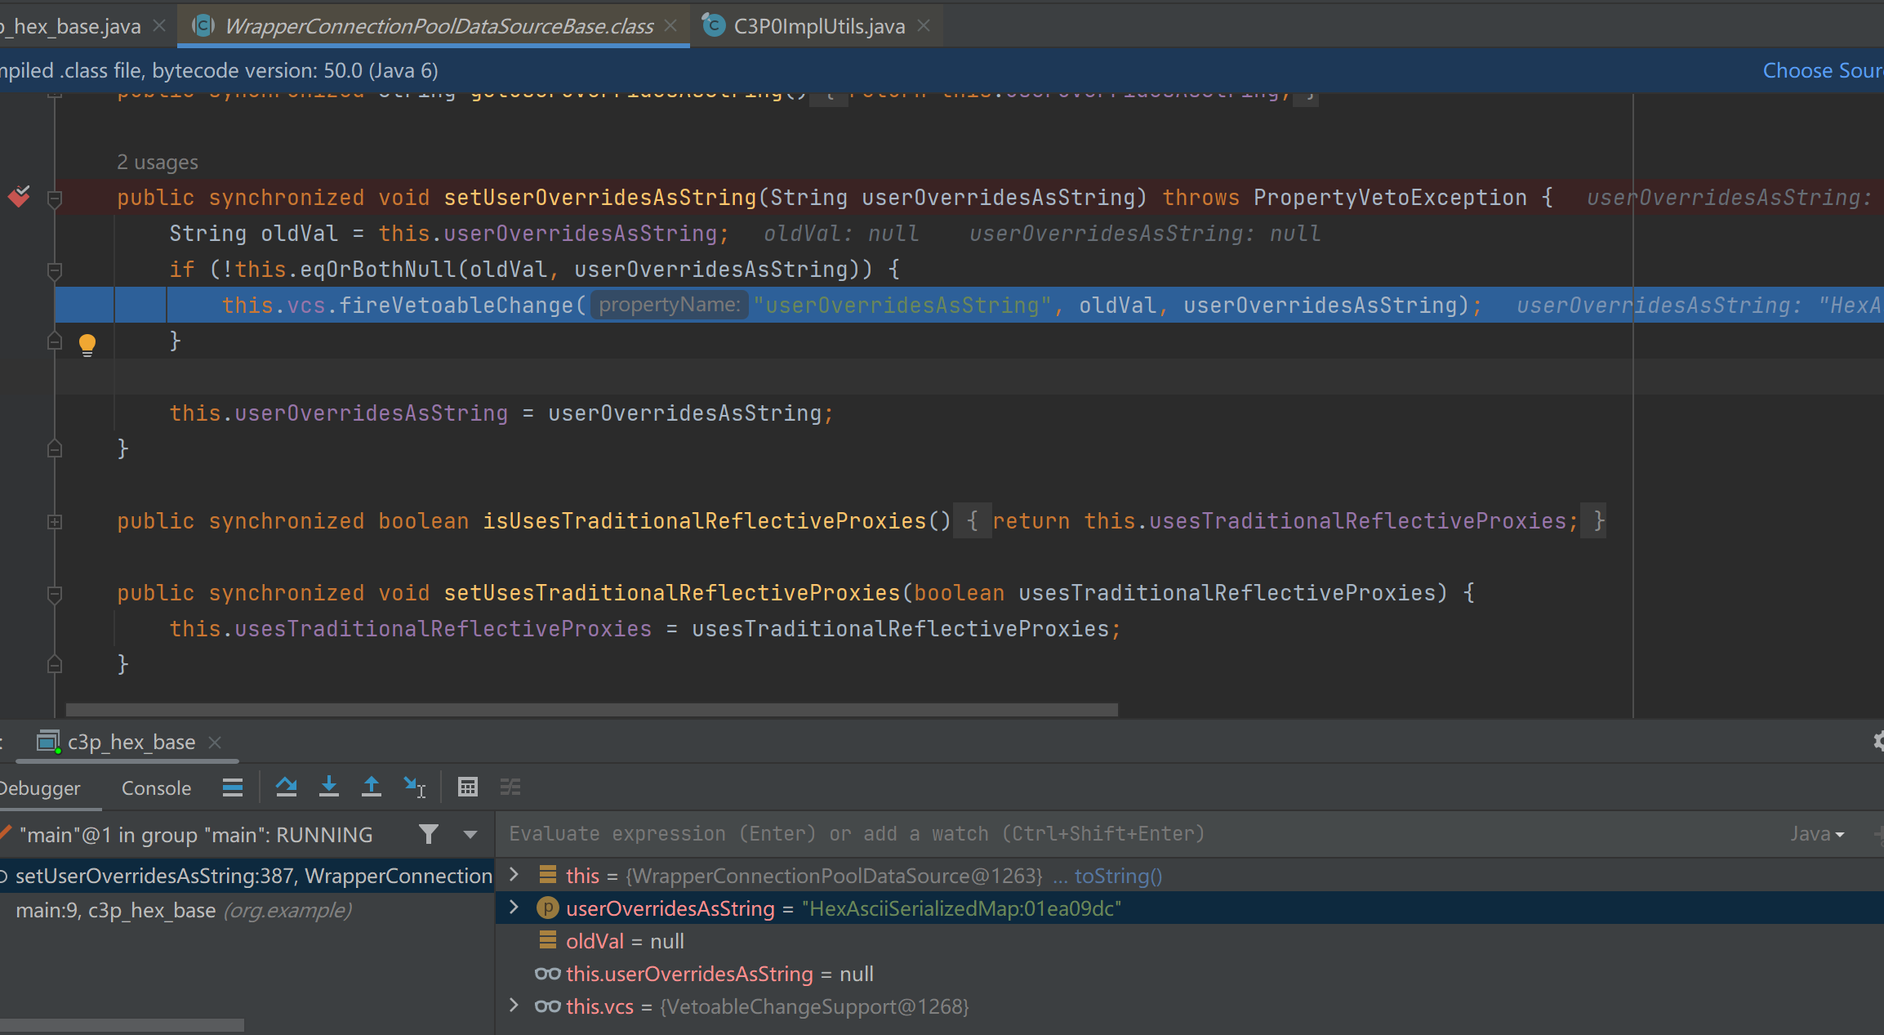The image size is (1884, 1035).
Task: Open the Evaluate Expression calculator icon
Action: click(x=468, y=787)
